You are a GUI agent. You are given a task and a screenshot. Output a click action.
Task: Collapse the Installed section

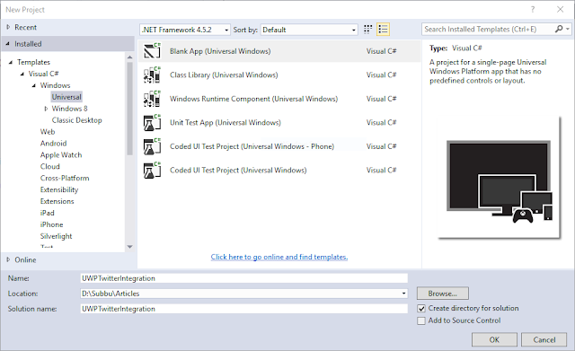(x=8, y=44)
